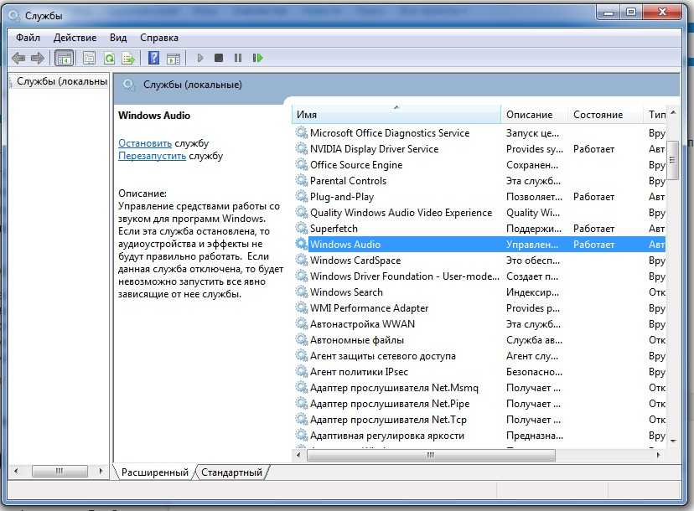694x511 pixels.
Task: Select the Windows Search service row
Action: [x=346, y=292]
